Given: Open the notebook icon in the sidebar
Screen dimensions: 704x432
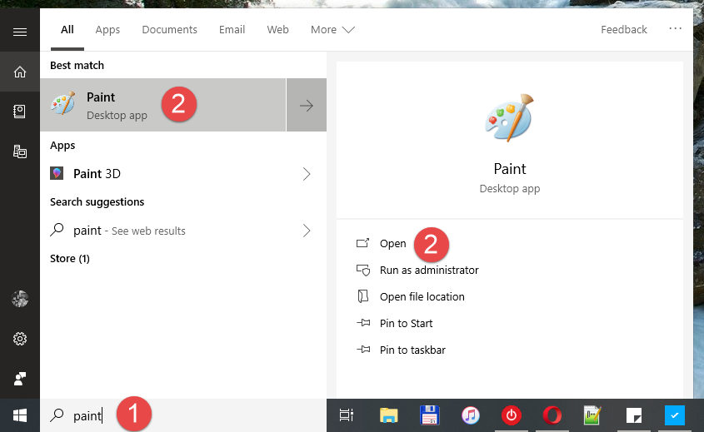Looking at the screenshot, I should 20,112.
